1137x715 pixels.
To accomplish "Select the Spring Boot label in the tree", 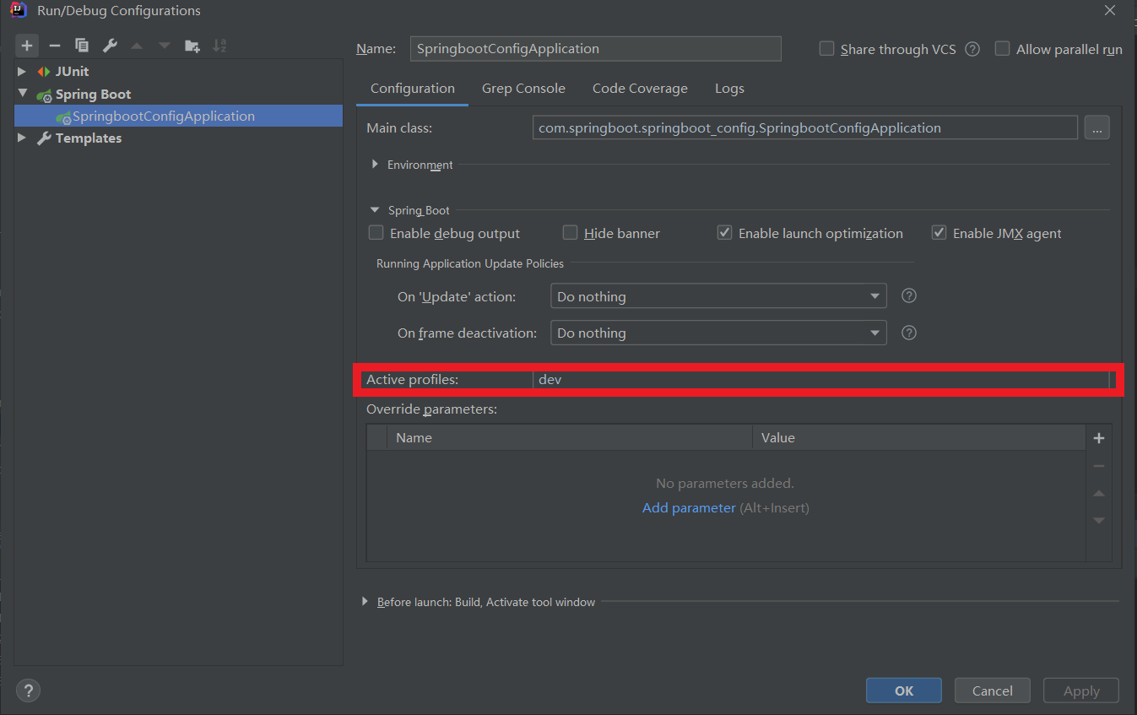I will pyautogui.click(x=93, y=94).
